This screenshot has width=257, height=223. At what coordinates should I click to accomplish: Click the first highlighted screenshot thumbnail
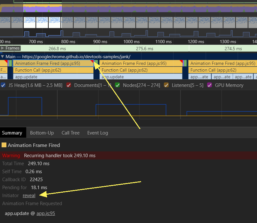coord(29,22)
